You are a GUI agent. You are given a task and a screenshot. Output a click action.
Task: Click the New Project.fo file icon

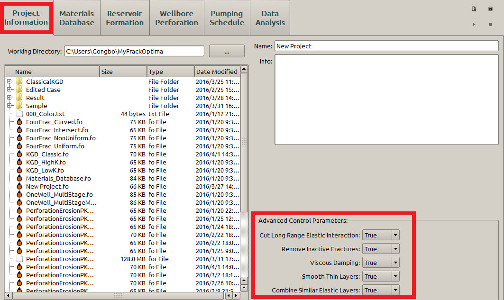point(19,186)
